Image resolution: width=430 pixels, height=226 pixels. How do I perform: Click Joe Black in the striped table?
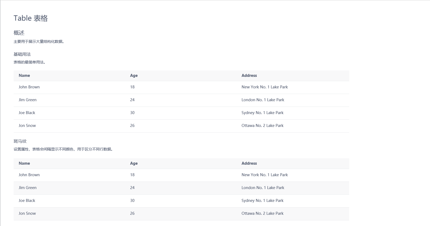pos(27,201)
